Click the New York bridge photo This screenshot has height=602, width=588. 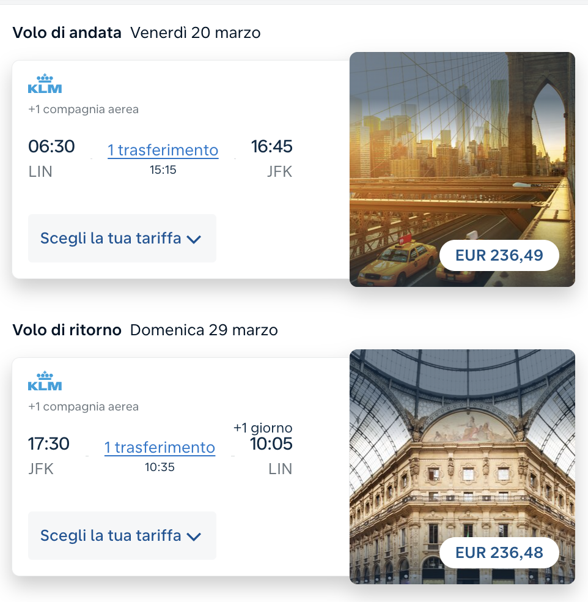click(x=462, y=153)
